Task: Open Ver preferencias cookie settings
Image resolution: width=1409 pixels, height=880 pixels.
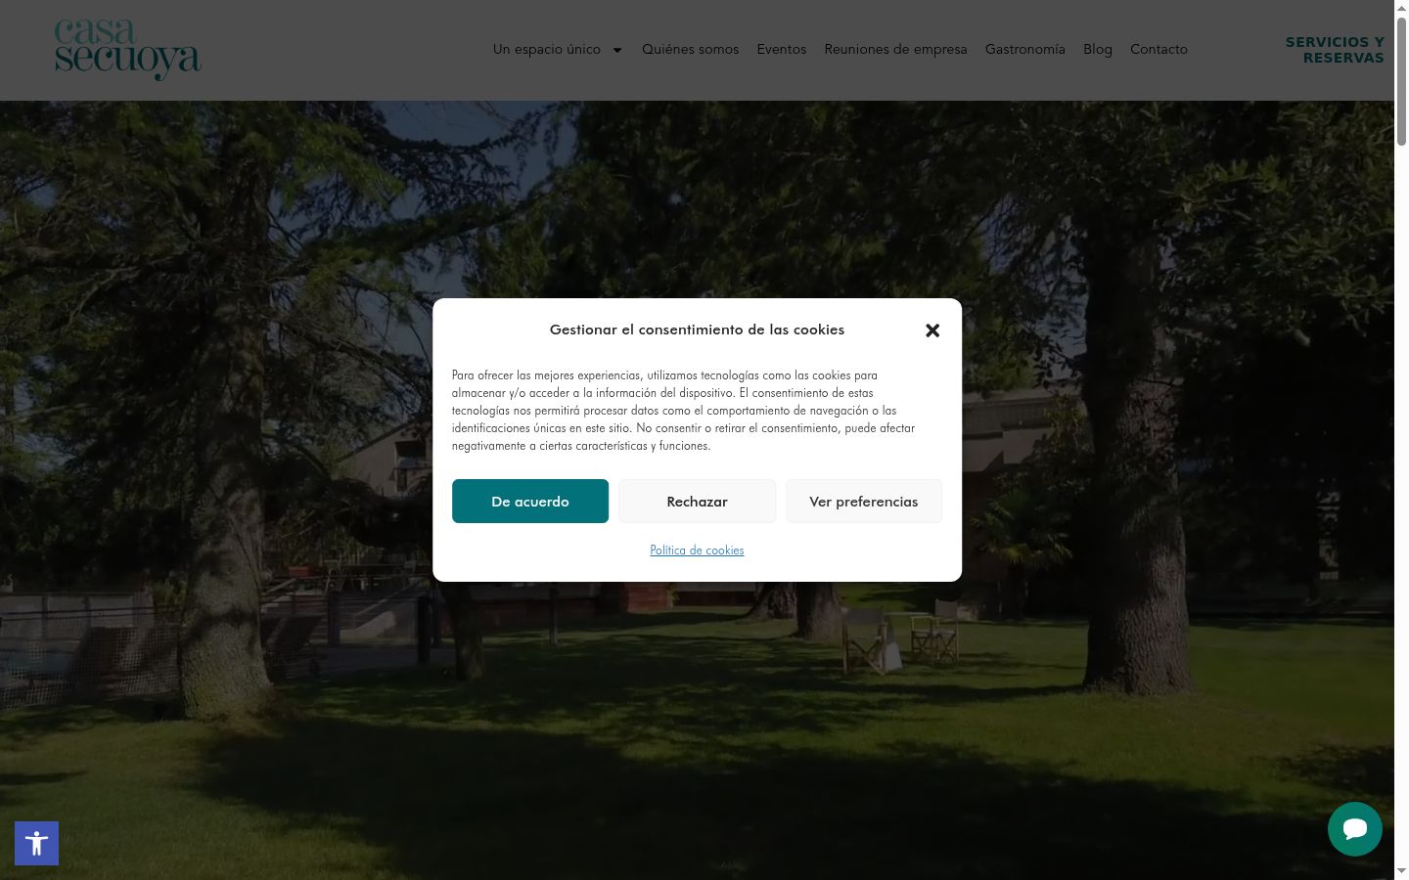Action: click(864, 501)
